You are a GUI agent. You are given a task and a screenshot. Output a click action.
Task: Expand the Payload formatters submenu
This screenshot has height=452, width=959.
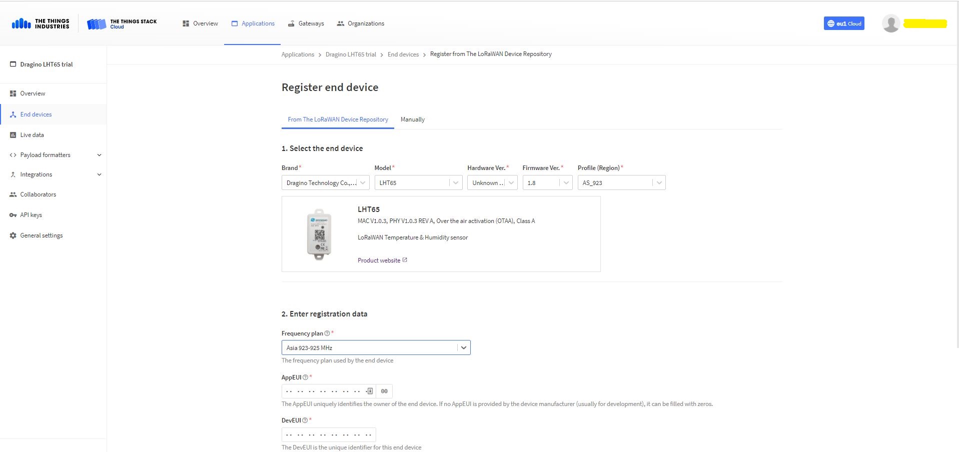tap(99, 155)
